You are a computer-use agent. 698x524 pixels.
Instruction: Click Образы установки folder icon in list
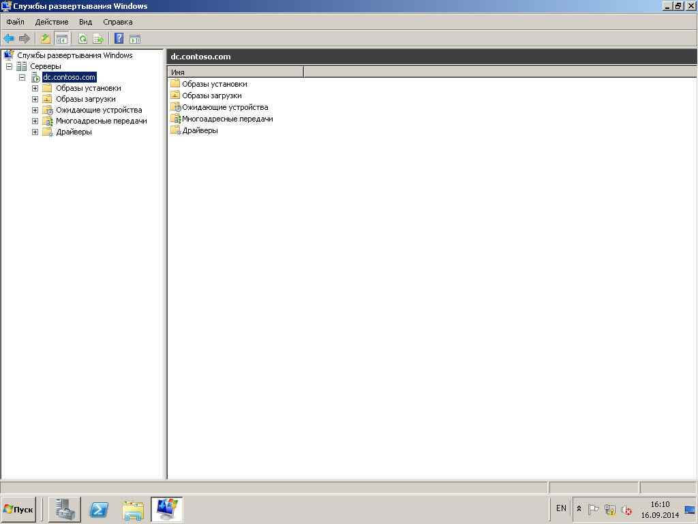(x=175, y=83)
